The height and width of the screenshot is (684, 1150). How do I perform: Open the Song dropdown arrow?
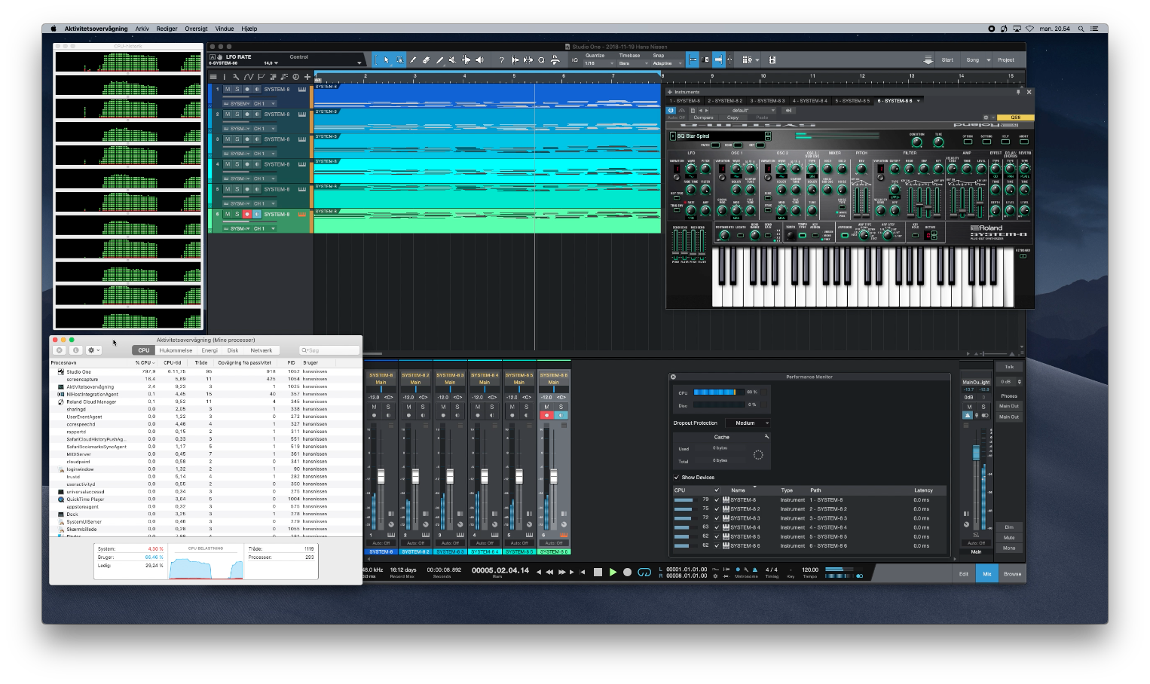[x=989, y=60]
